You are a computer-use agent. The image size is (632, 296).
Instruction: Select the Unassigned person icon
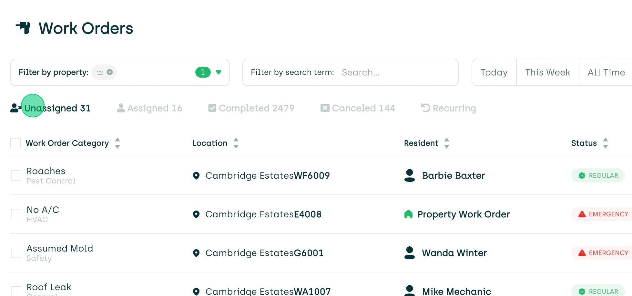coord(15,108)
